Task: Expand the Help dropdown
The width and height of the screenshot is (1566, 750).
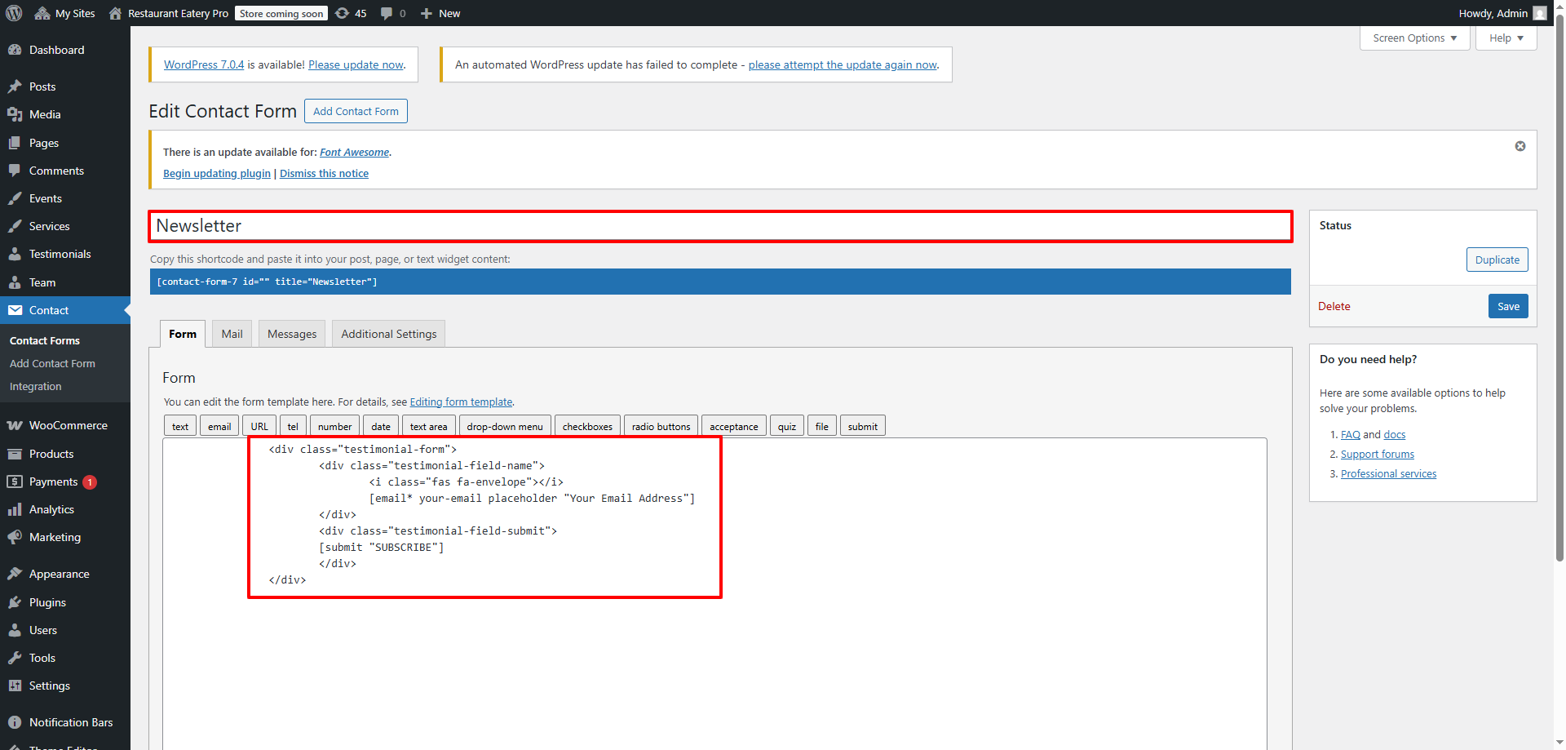Action: click(1506, 38)
